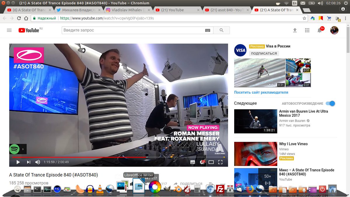Switch the player to fullscreen
This screenshot has height=197, width=350.
[220, 162]
